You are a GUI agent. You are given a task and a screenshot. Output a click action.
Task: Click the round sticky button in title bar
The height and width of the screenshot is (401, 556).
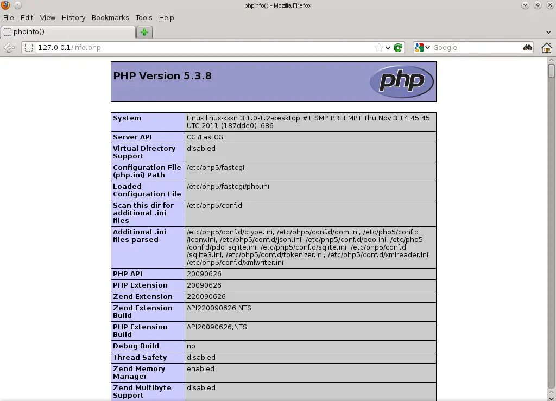pyautogui.click(x=17, y=5)
